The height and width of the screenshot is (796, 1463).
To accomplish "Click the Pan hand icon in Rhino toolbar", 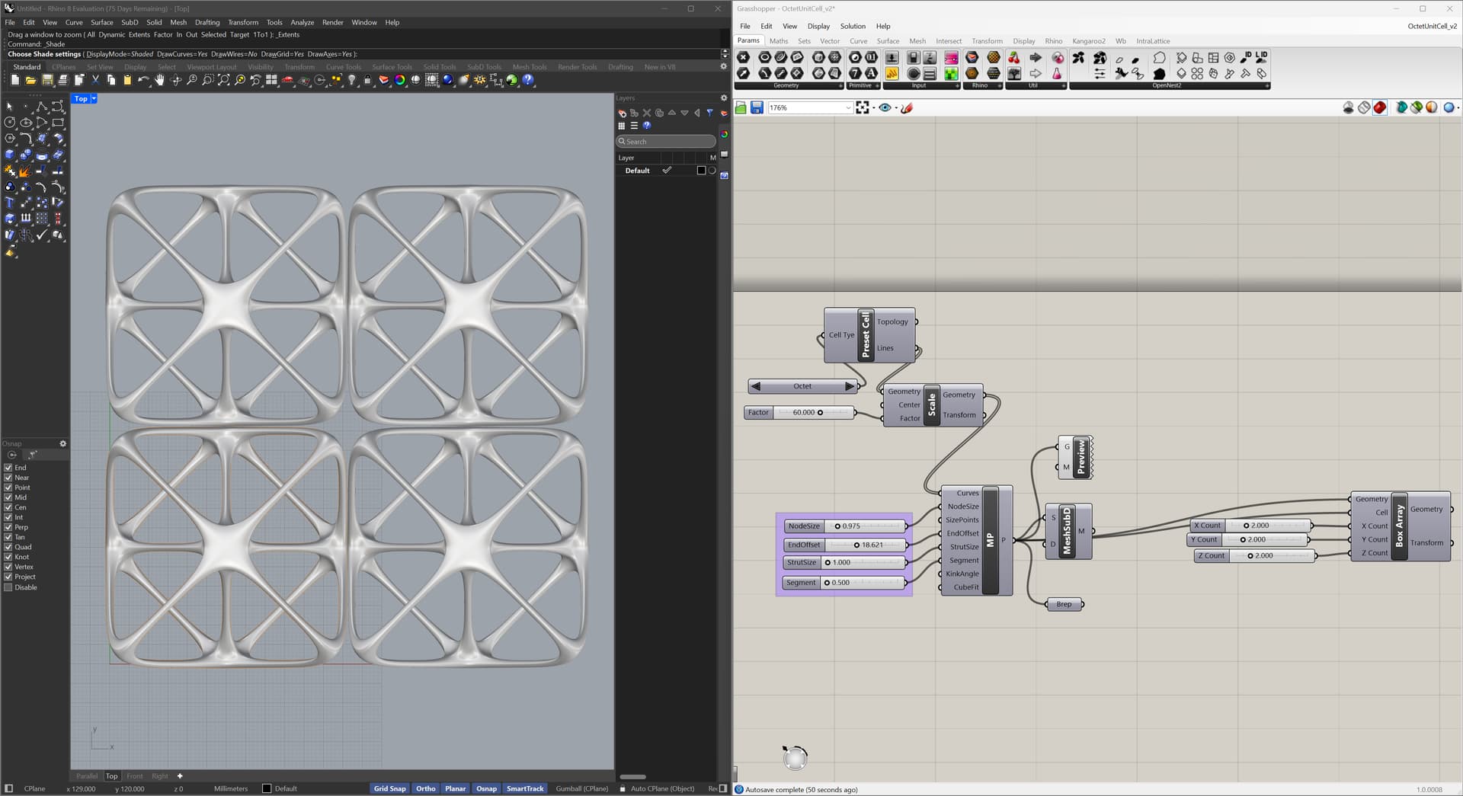I will coord(159,80).
